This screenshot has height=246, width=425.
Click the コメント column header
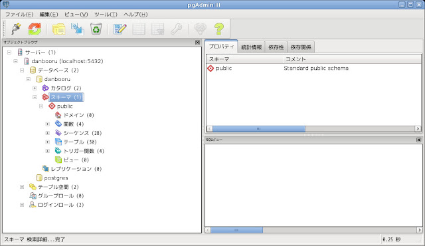(352, 59)
